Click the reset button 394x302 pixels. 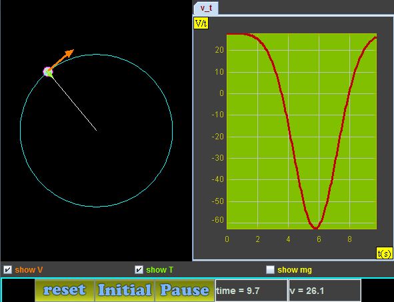(65, 291)
